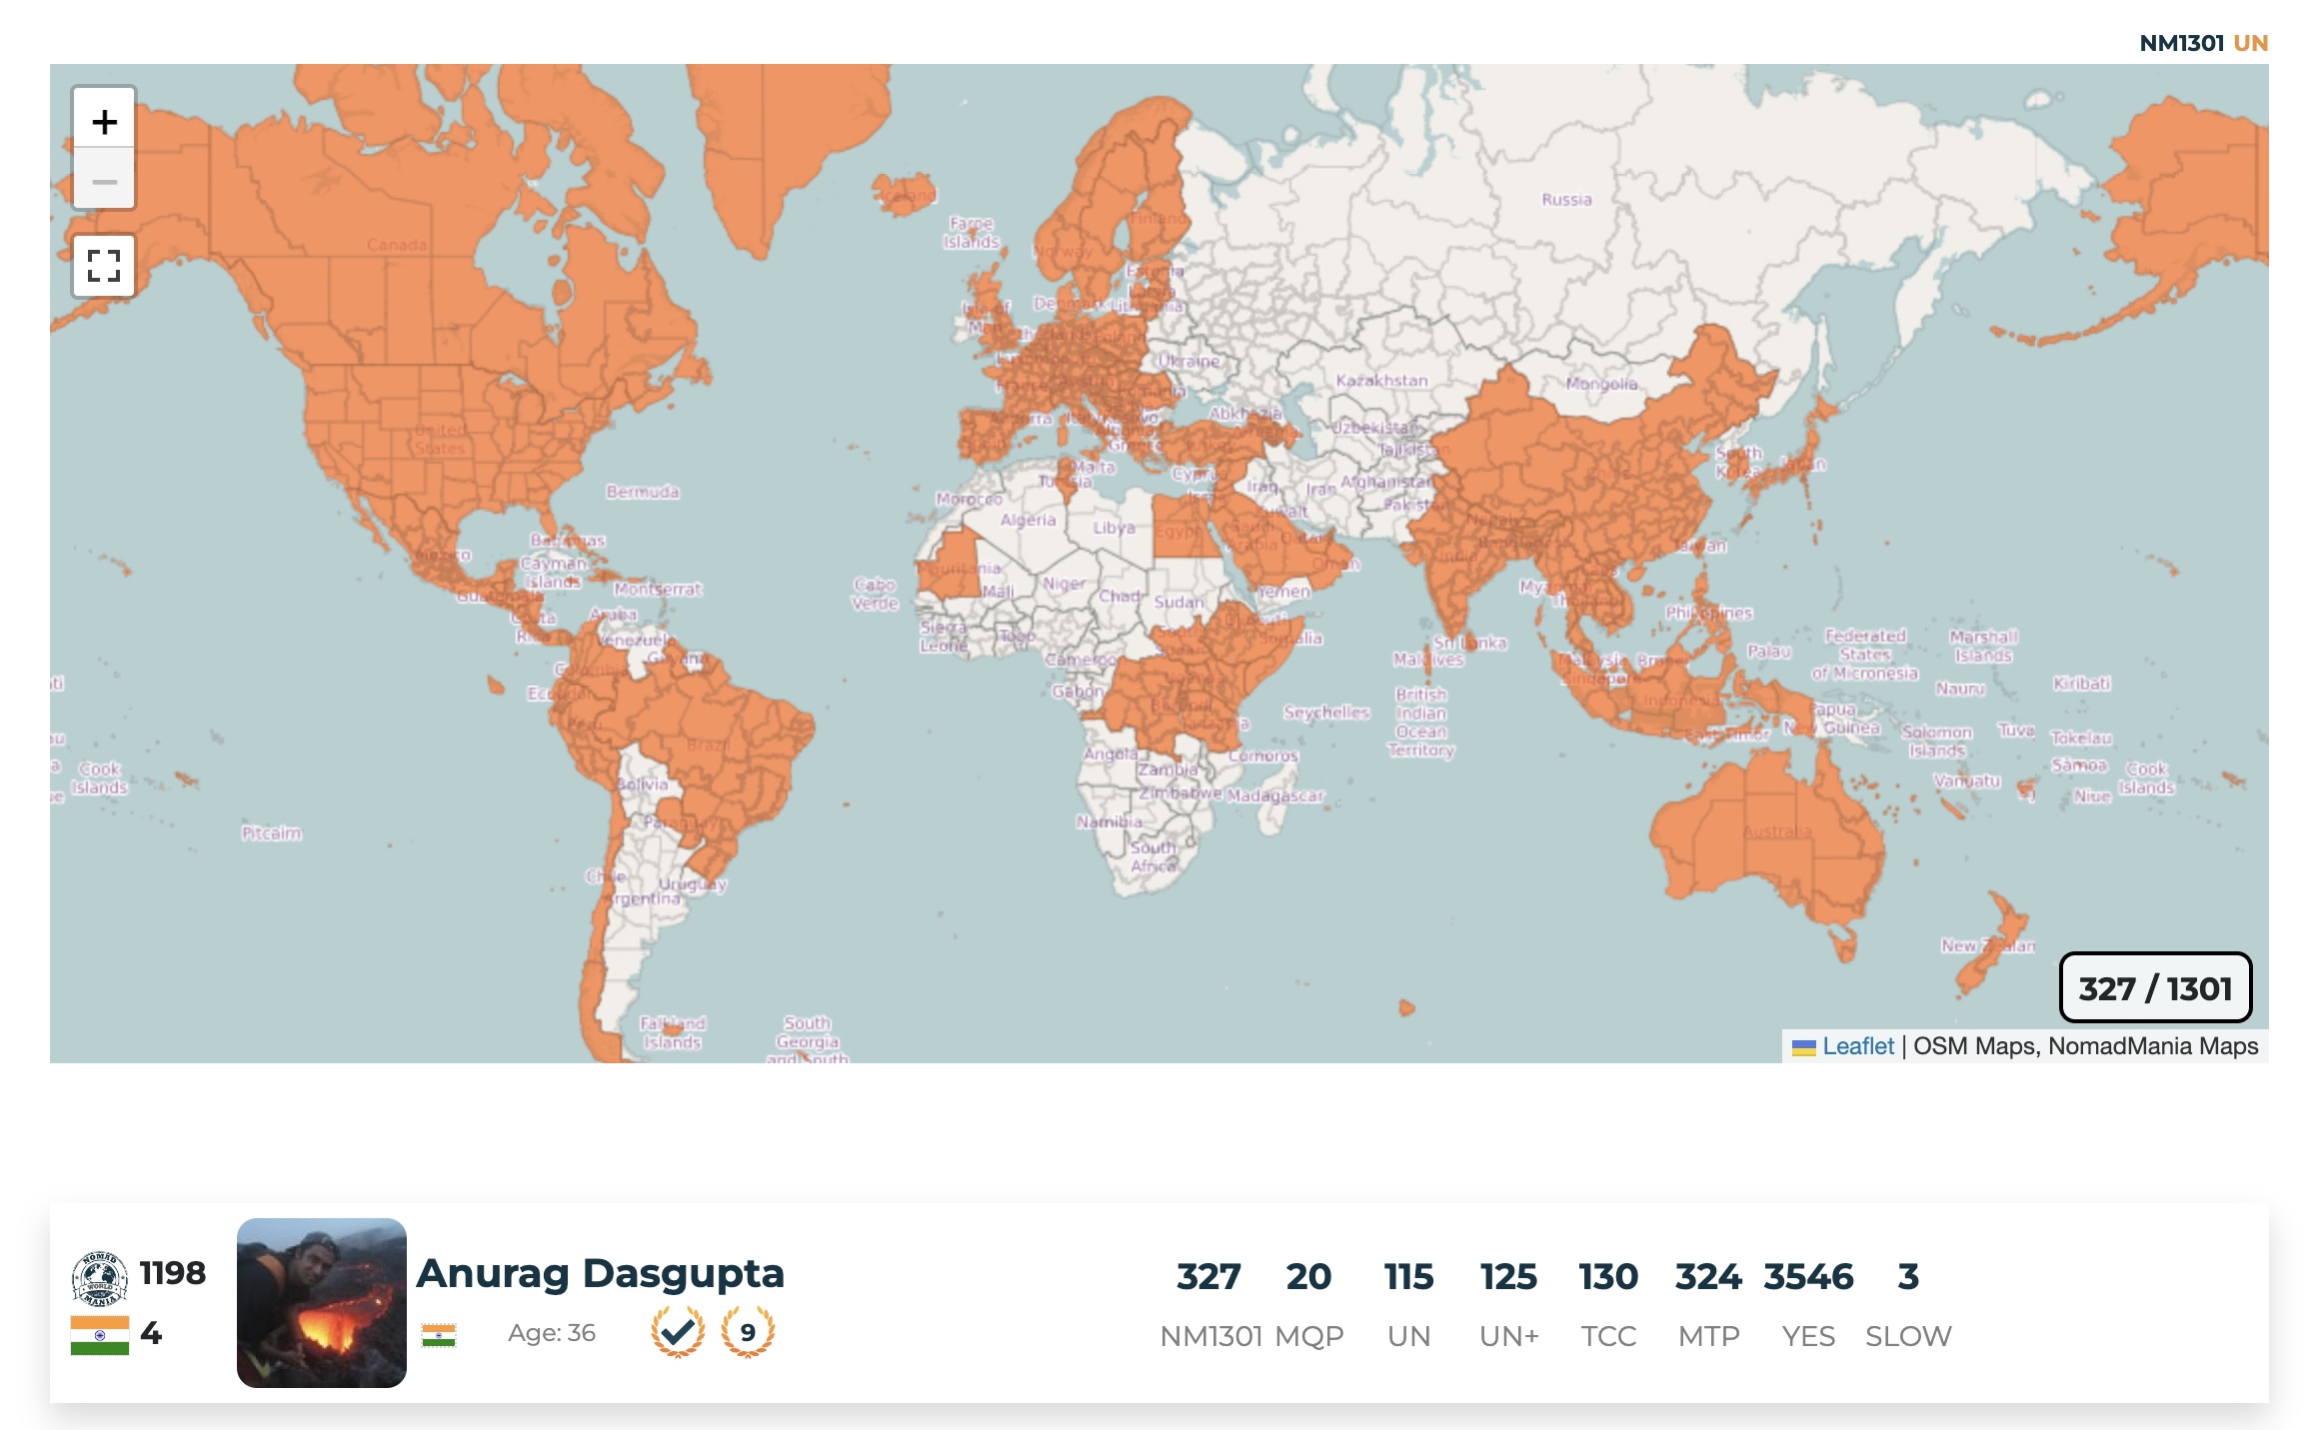Toggle fullscreen map view

[x=104, y=266]
